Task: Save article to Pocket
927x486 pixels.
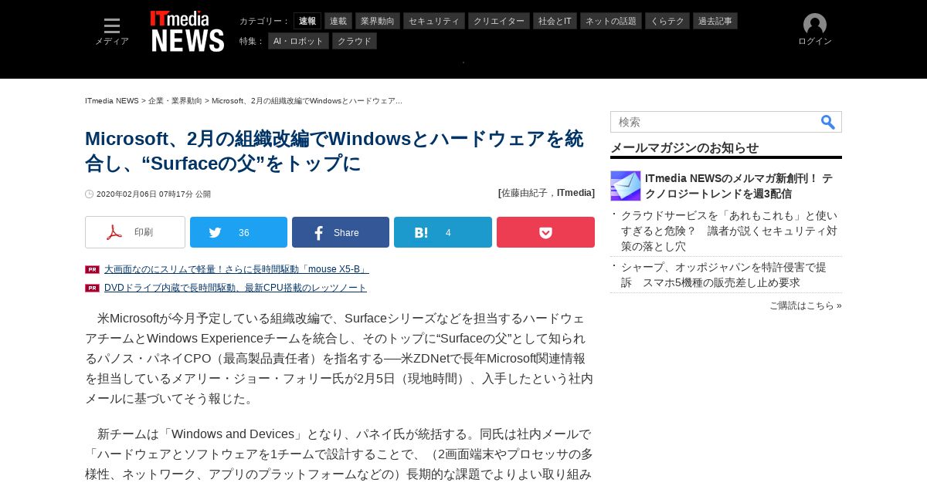Action: (545, 232)
